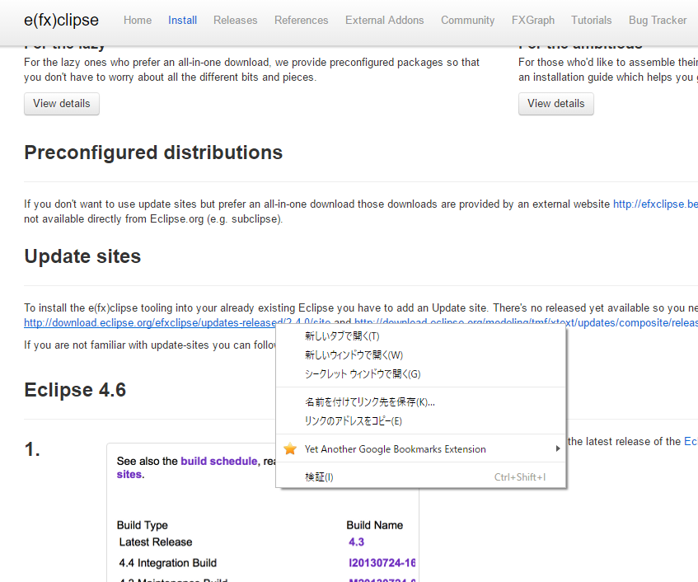The height and width of the screenshot is (582, 698).
Task: Click the yellow star bookmarks extension icon
Action: 290,449
